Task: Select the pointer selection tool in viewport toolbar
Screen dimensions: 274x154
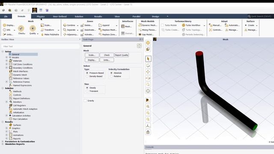Action: coord(148,59)
